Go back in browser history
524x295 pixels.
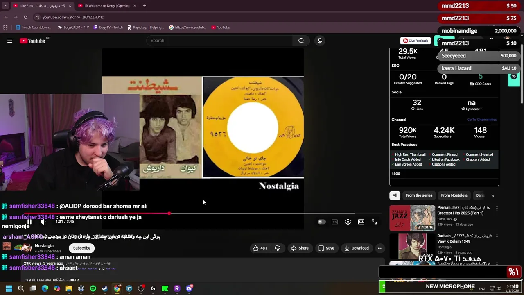pos(6,17)
